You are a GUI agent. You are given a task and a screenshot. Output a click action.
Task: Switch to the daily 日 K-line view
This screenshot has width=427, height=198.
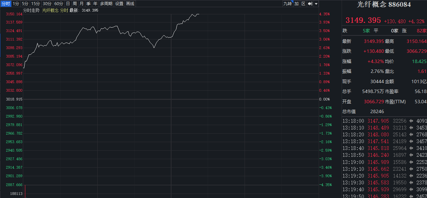68,4
